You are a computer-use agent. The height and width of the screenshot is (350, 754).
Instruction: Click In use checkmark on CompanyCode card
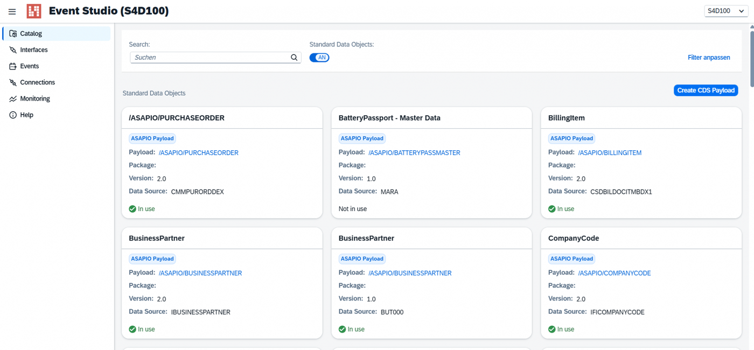tap(551, 329)
